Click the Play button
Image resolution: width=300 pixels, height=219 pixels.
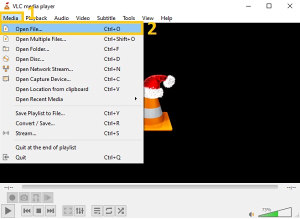pyautogui.click(x=8, y=211)
